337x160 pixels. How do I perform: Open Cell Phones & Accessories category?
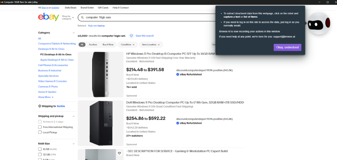(53, 65)
